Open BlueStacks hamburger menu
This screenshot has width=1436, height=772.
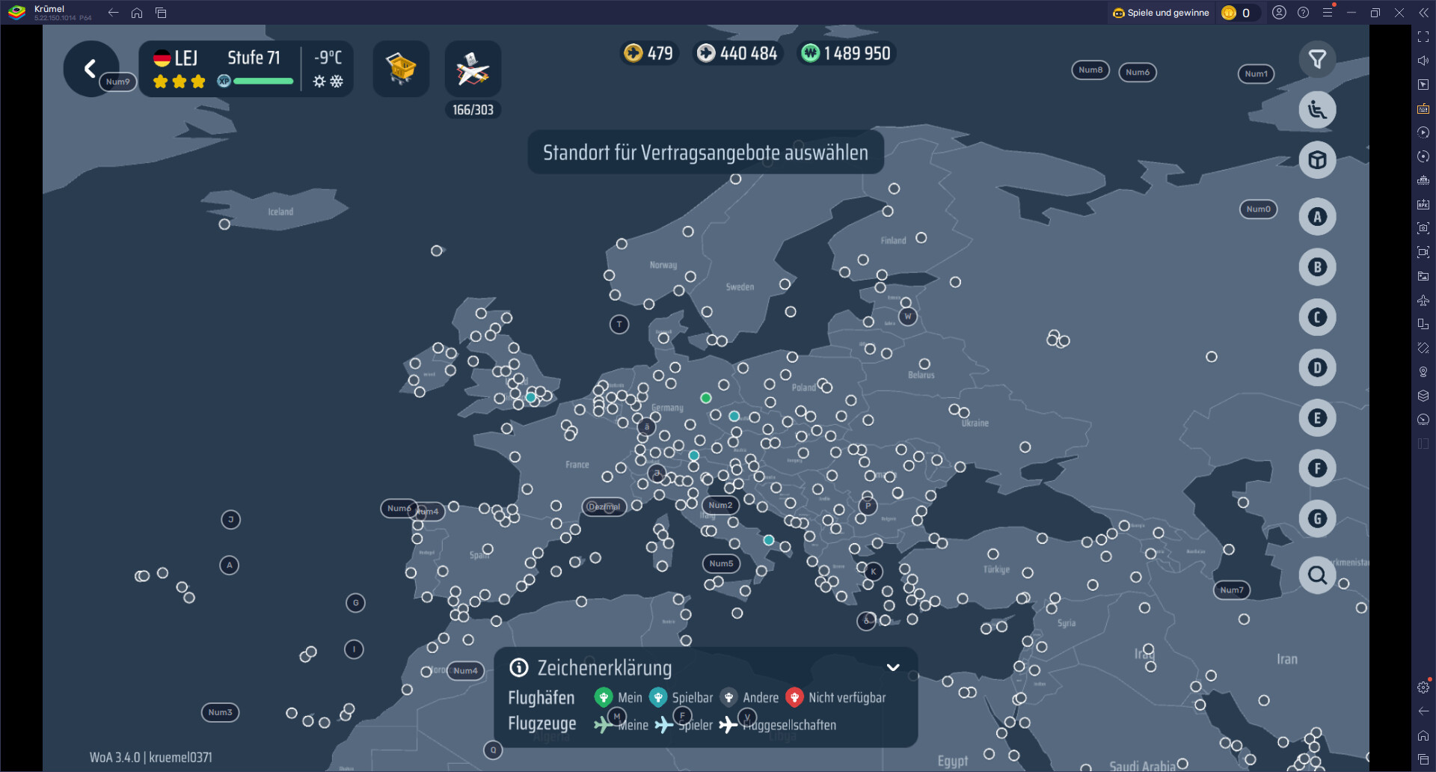[x=1328, y=13]
